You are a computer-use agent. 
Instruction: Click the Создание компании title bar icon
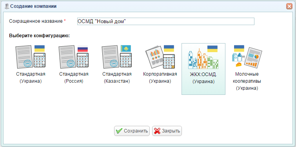[7, 6]
